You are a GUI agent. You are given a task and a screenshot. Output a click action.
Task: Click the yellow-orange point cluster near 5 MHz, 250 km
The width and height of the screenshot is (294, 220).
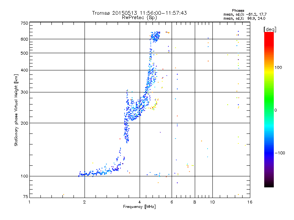154,105
